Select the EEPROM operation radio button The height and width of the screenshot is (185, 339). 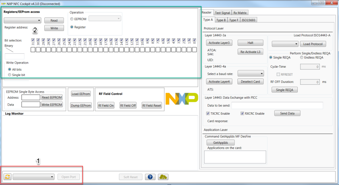pyautogui.click(x=72, y=19)
